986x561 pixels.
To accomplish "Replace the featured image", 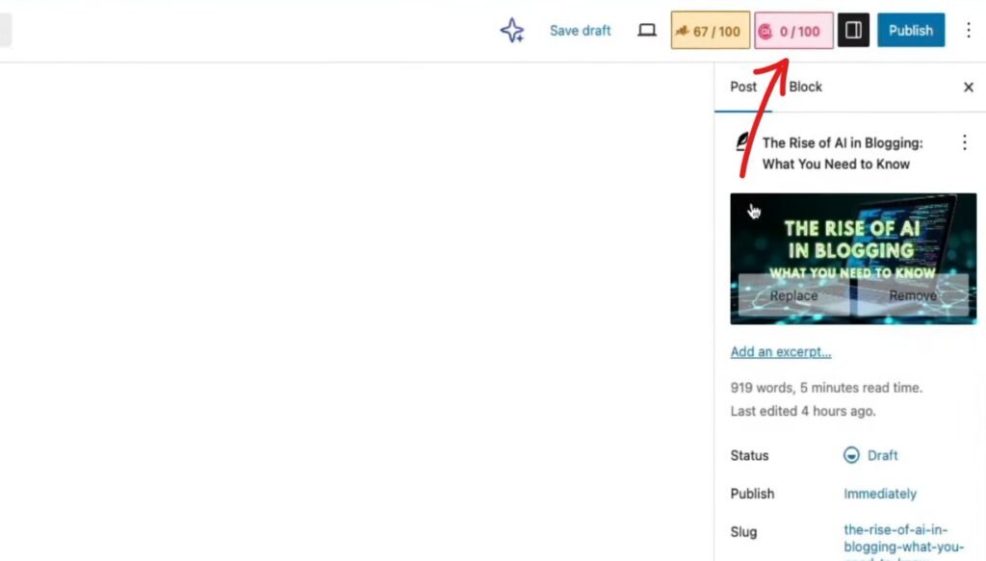I will pos(793,295).
